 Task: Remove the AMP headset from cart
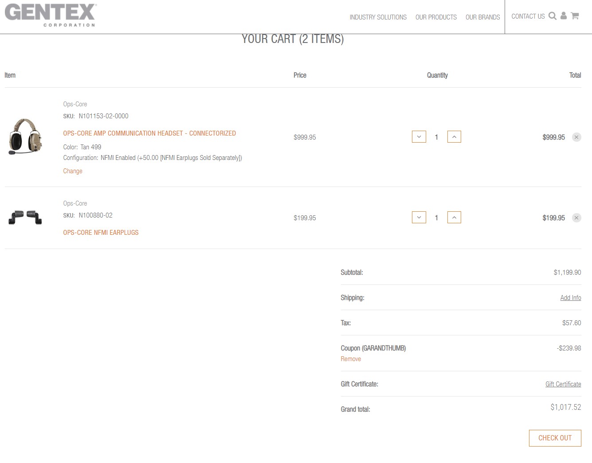coord(576,137)
